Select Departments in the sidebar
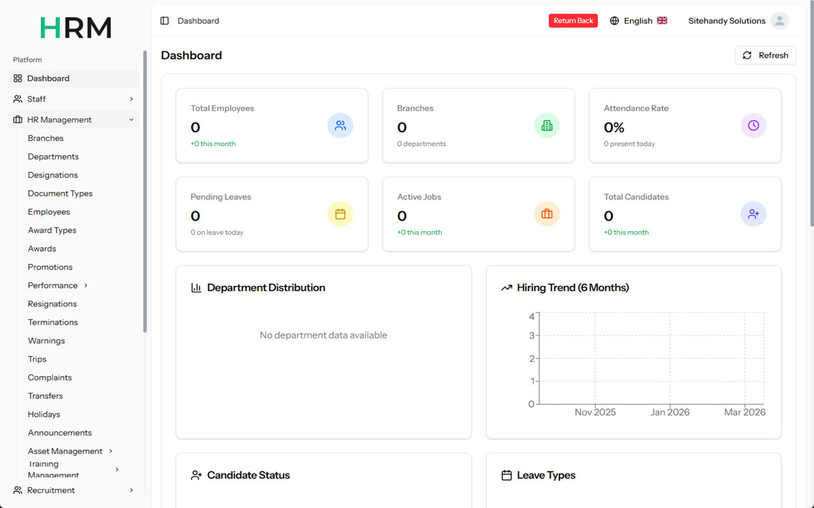Image resolution: width=814 pixels, height=508 pixels. [x=53, y=157]
